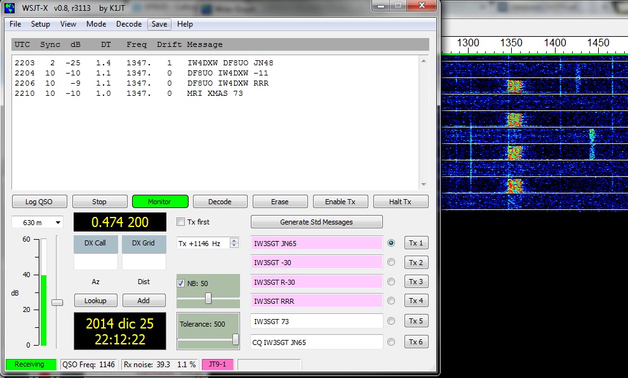
Task: Click the IW3SGT RRR message field
Action: click(x=317, y=301)
